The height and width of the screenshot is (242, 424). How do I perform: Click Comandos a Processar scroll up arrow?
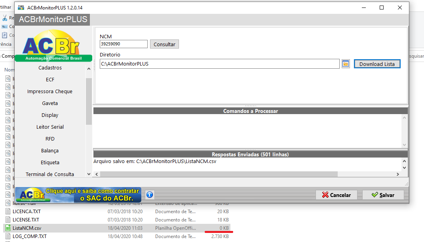click(x=404, y=118)
